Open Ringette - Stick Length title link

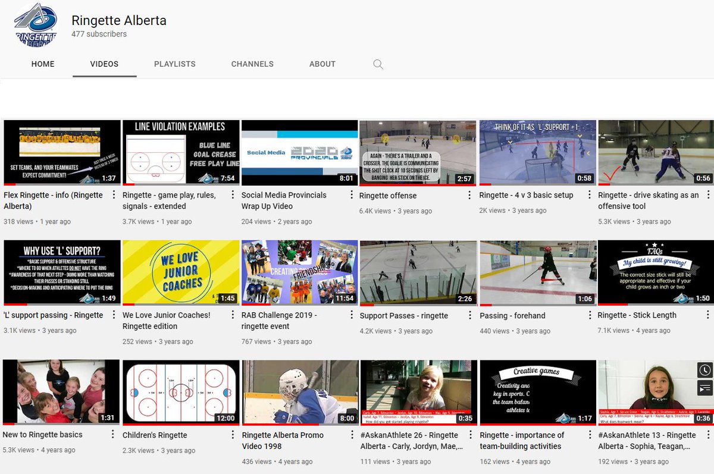637,315
